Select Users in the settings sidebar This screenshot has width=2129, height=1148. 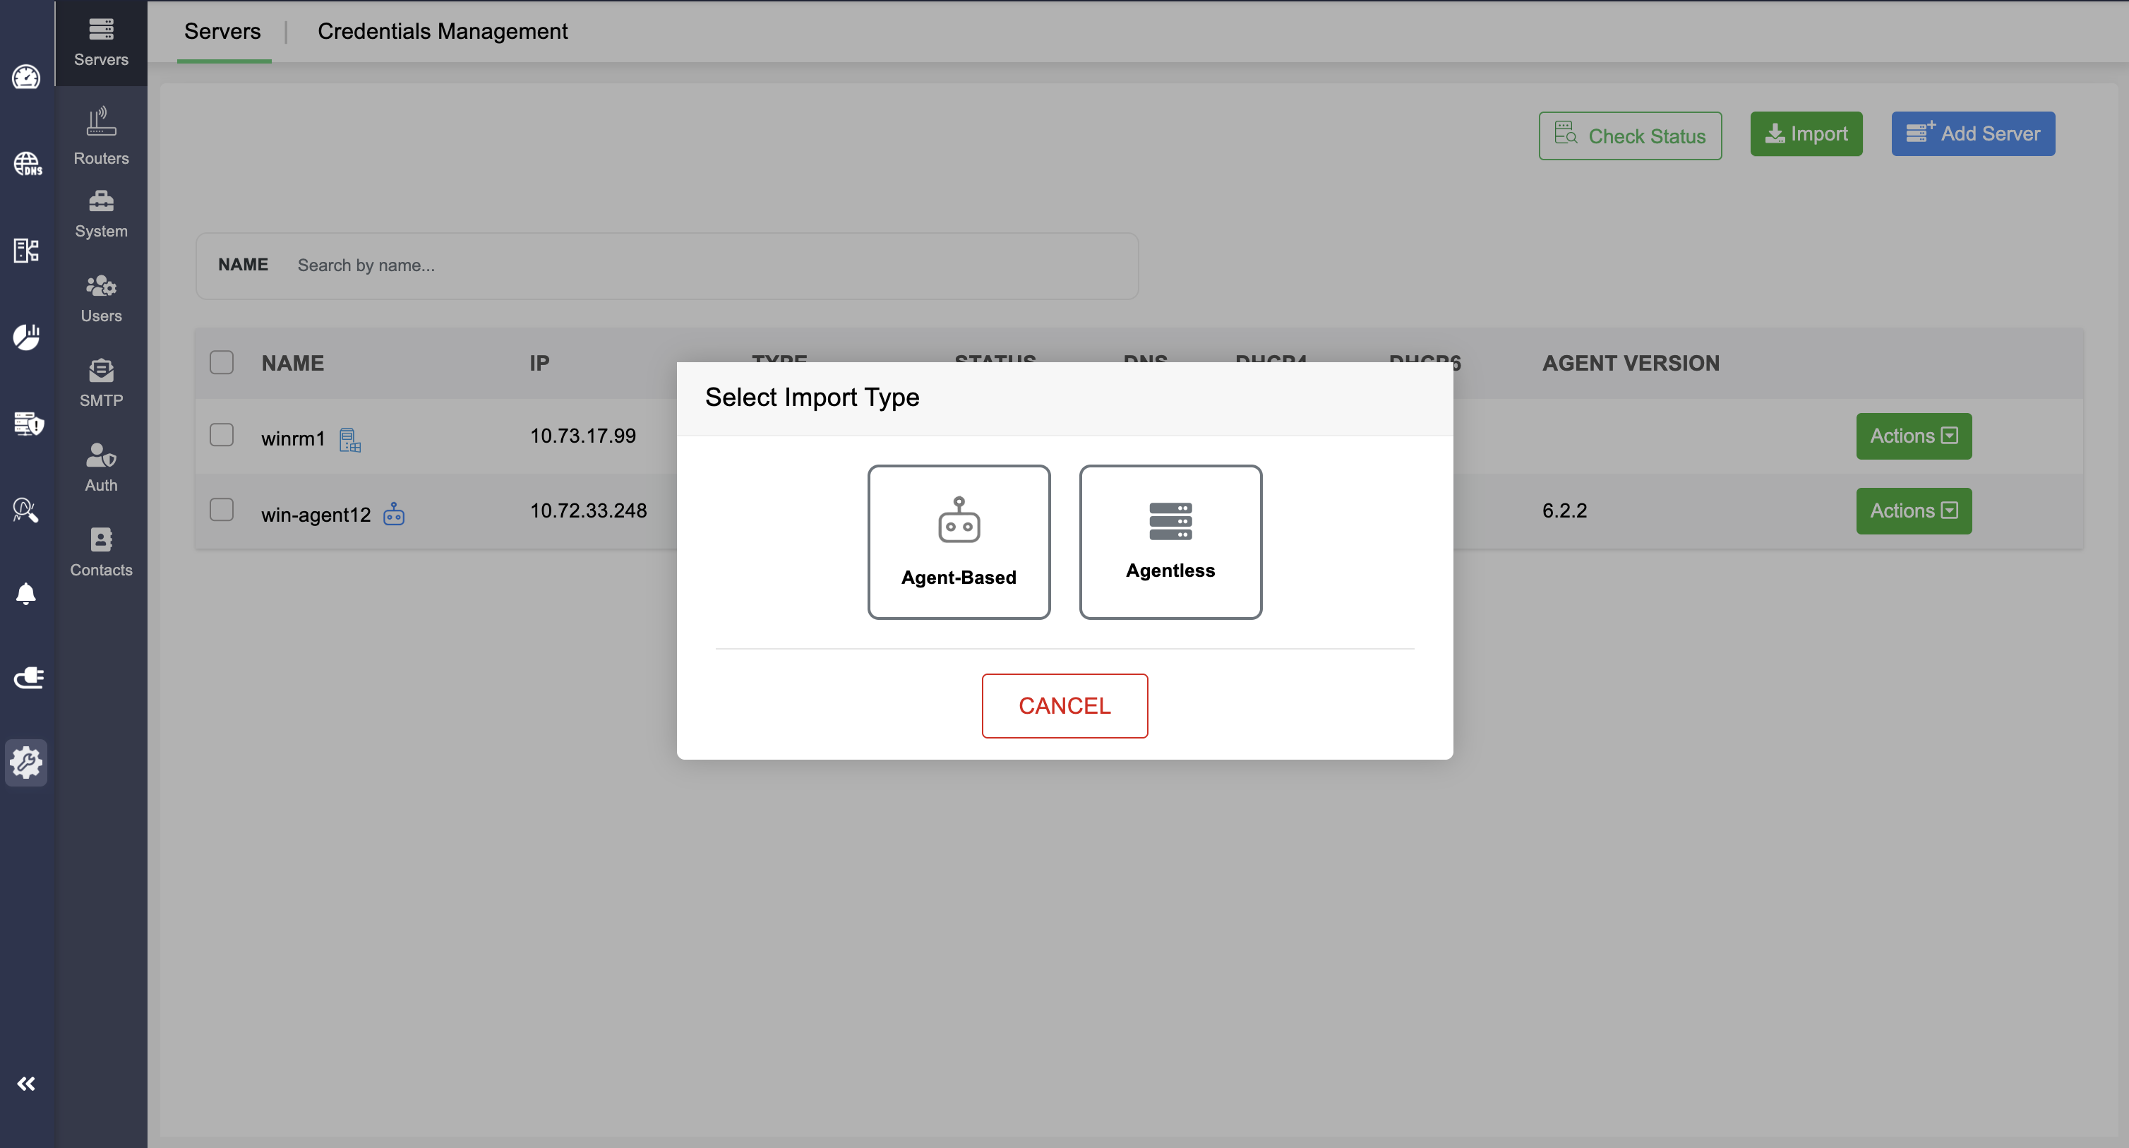pyautogui.click(x=101, y=299)
